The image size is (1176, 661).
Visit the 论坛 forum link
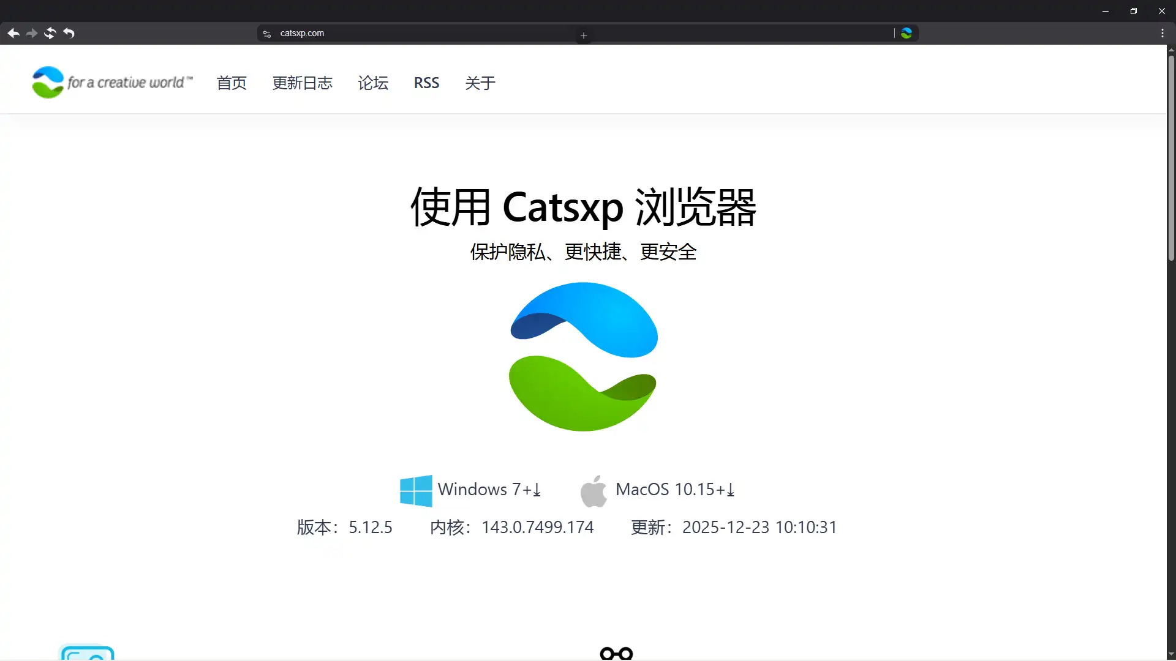(373, 83)
